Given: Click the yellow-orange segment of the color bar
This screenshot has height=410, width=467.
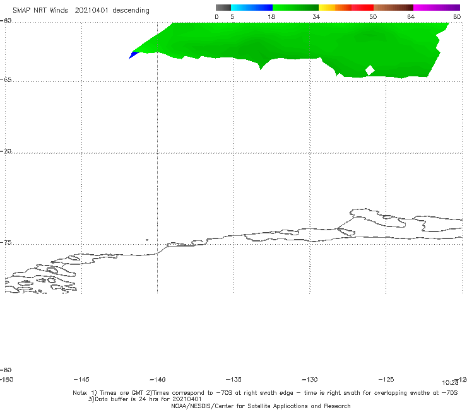Looking at the screenshot, I should coord(335,8).
